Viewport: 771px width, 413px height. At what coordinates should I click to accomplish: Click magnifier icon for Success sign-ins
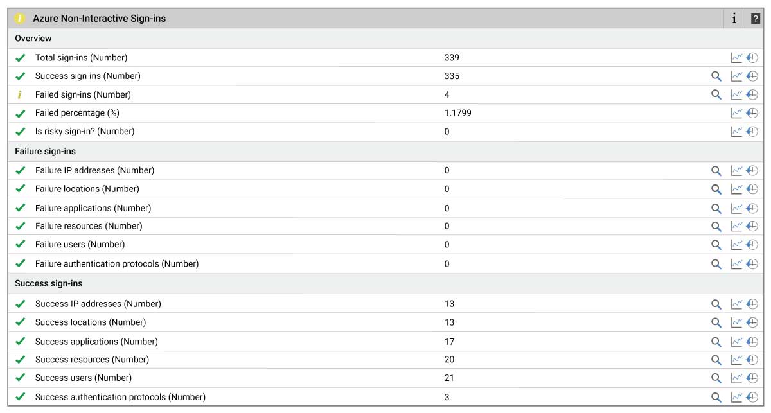point(716,76)
